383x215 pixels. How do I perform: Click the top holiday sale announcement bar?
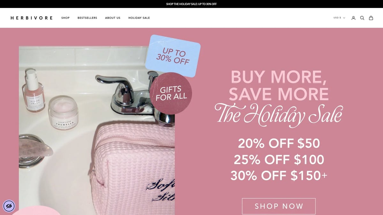(x=191, y=4)
